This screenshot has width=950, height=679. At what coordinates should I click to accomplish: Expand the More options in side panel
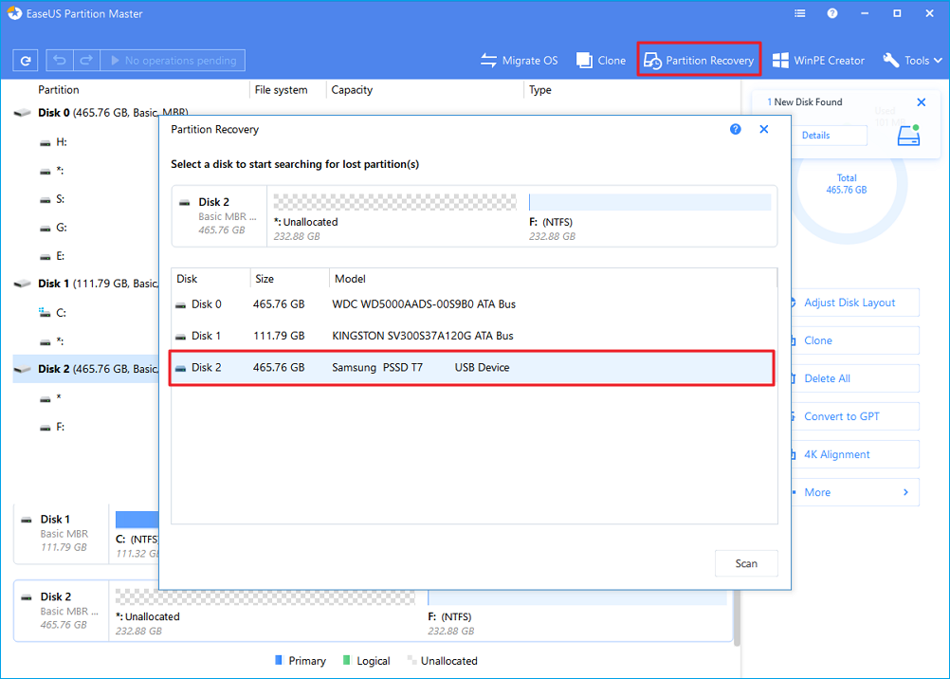(853, 492)
